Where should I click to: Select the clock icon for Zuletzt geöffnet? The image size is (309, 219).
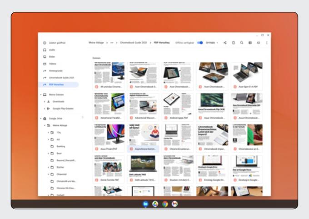tap(45, 43)
